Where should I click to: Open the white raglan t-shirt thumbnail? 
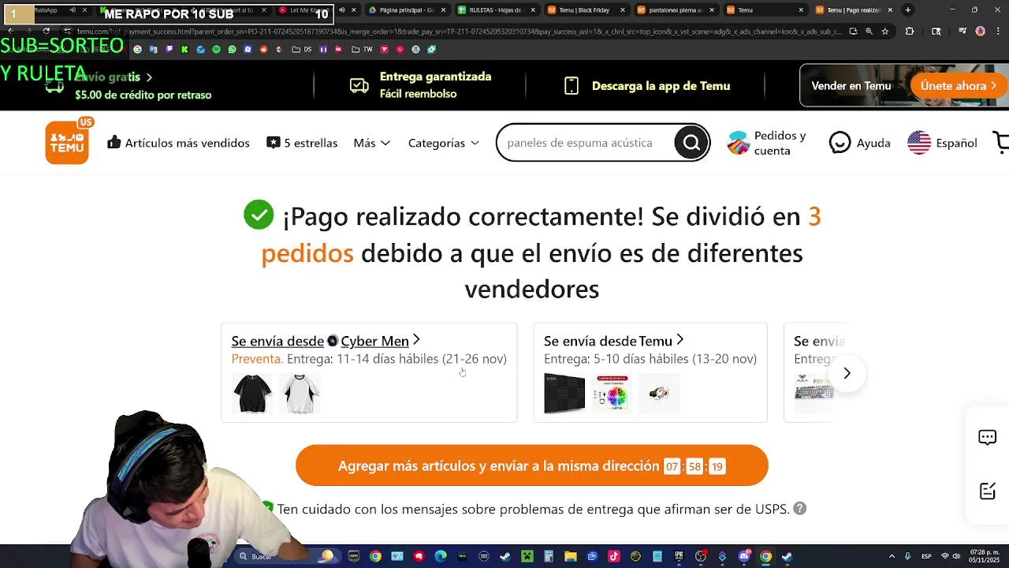pos(300,394)
